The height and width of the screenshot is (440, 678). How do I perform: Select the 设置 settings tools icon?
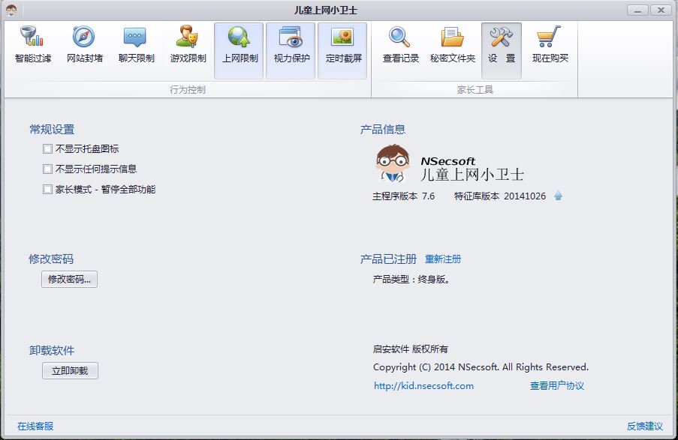pyautogui.click(x=501, y=45)
